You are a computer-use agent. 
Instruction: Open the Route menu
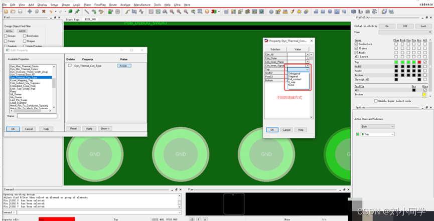click(113, 5)
